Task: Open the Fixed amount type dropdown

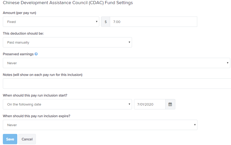Action: 51,22
